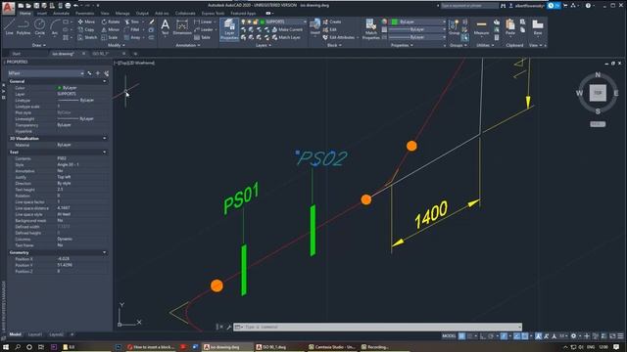The height and width of the screenshot is (352, 627).
Task: Open the Express Tools ribbon tab
Action: tap(213, 13)
